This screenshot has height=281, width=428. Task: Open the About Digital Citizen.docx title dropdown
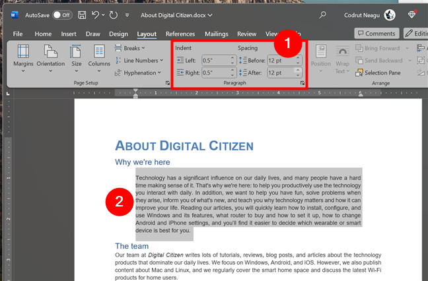click(176, 15)
